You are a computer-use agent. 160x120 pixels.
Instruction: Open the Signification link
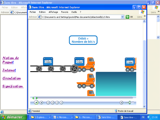point(13,86)
